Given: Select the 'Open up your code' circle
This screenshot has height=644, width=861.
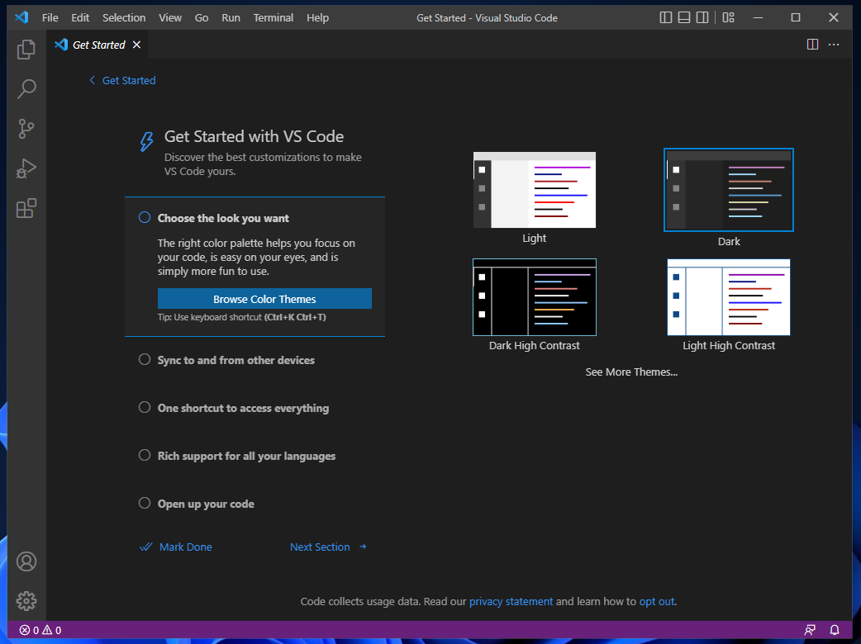Looking at the screenshot, I should (x=145, y=503).
